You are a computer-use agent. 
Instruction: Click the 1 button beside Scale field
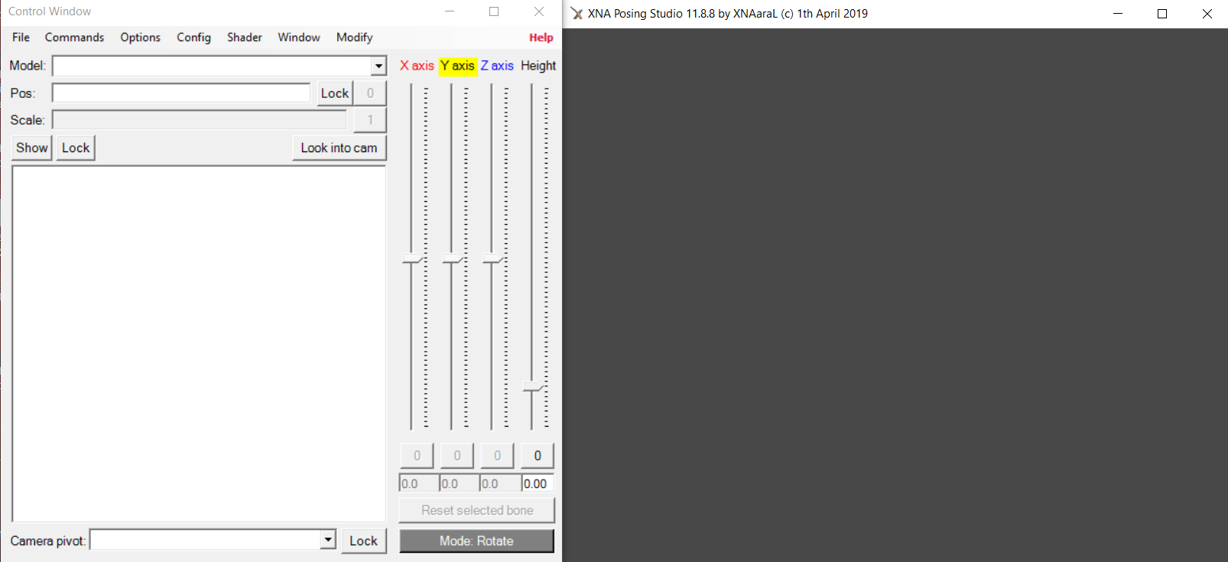[x=370, y=120]
